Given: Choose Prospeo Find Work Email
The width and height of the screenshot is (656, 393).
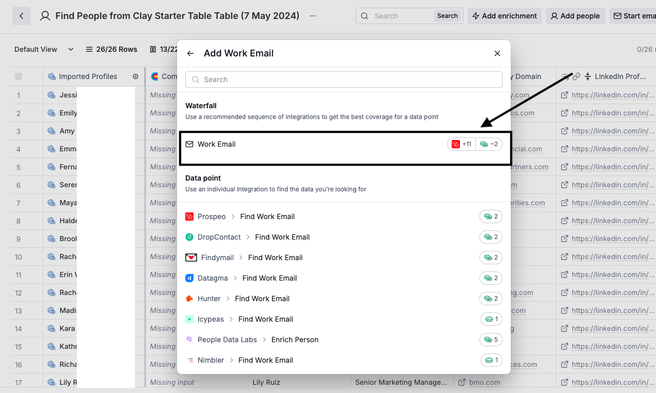Looking at the screenshot, I should [344, 217].
